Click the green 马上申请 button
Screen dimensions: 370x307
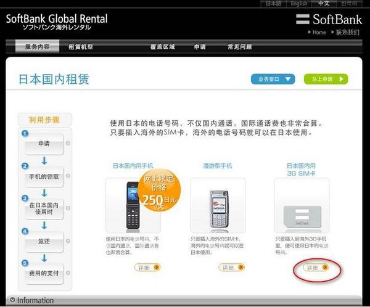[x=326, y=79]
